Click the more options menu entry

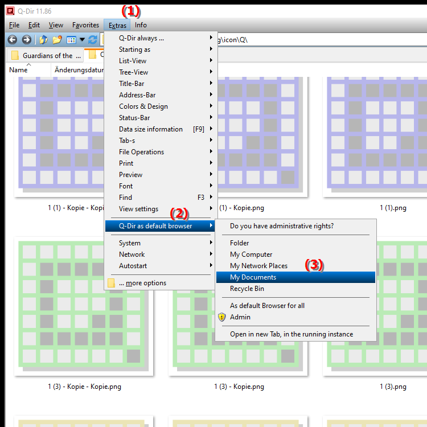pyautogui.click(x=161, y=283)
